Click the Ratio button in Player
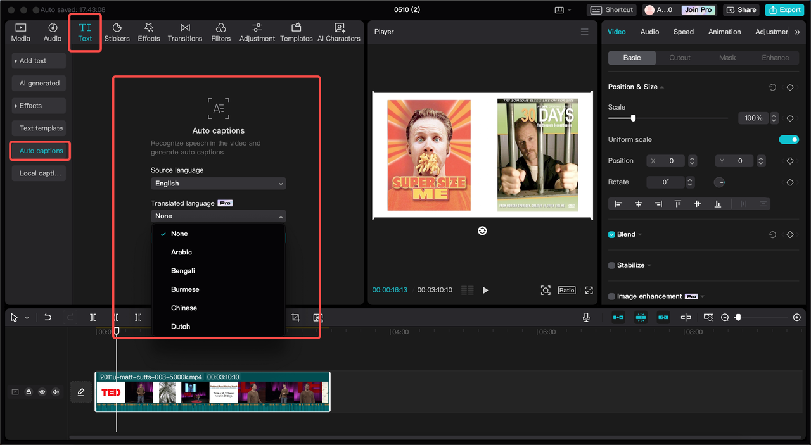Image resolution: width=811 pixels, height=445 pixels. (566, 290)
